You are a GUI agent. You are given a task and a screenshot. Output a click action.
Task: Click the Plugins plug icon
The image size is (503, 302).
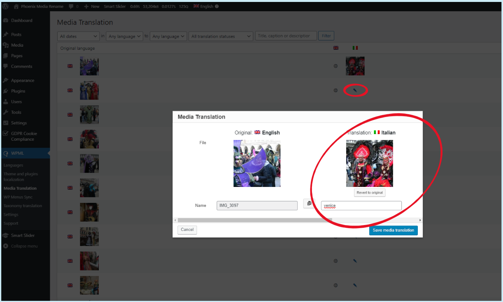coord(5,91)
